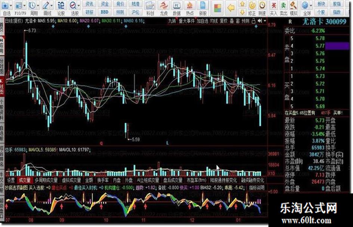
Task: Expand the F10/F9 dropdown arrow
Action: coord(24,6)
